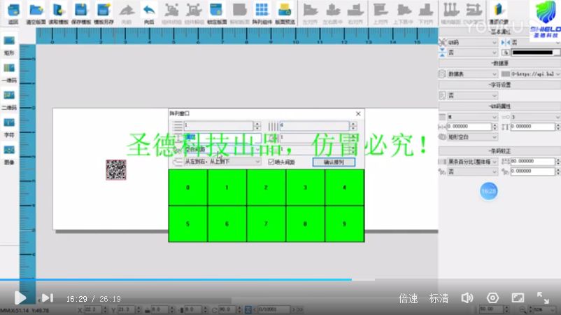This screenshot has width=561, height=315.
Task: Click the 清空版面 clear layout icon
Action: coord(36,10)
